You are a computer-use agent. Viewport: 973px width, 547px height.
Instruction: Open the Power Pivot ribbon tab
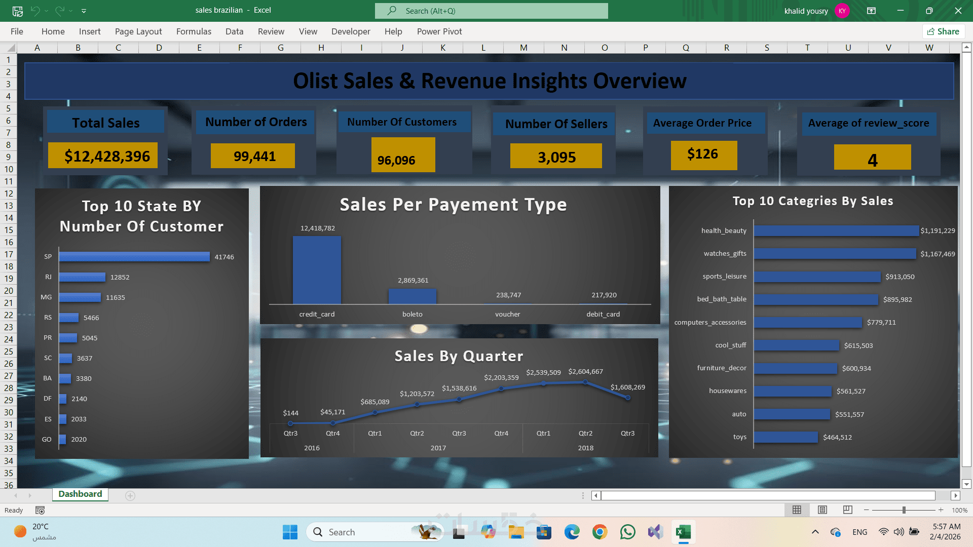tap(439, 31)
